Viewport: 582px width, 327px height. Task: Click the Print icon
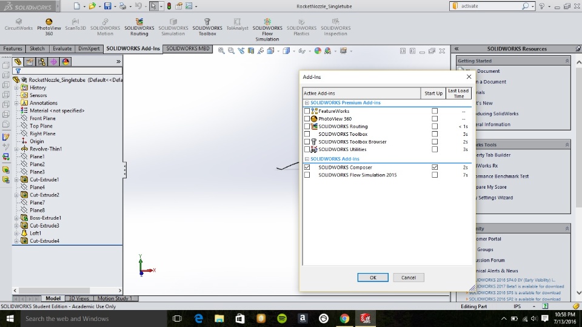point(122,6)
